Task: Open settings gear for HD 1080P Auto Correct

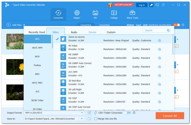Action: pos(159,67)
